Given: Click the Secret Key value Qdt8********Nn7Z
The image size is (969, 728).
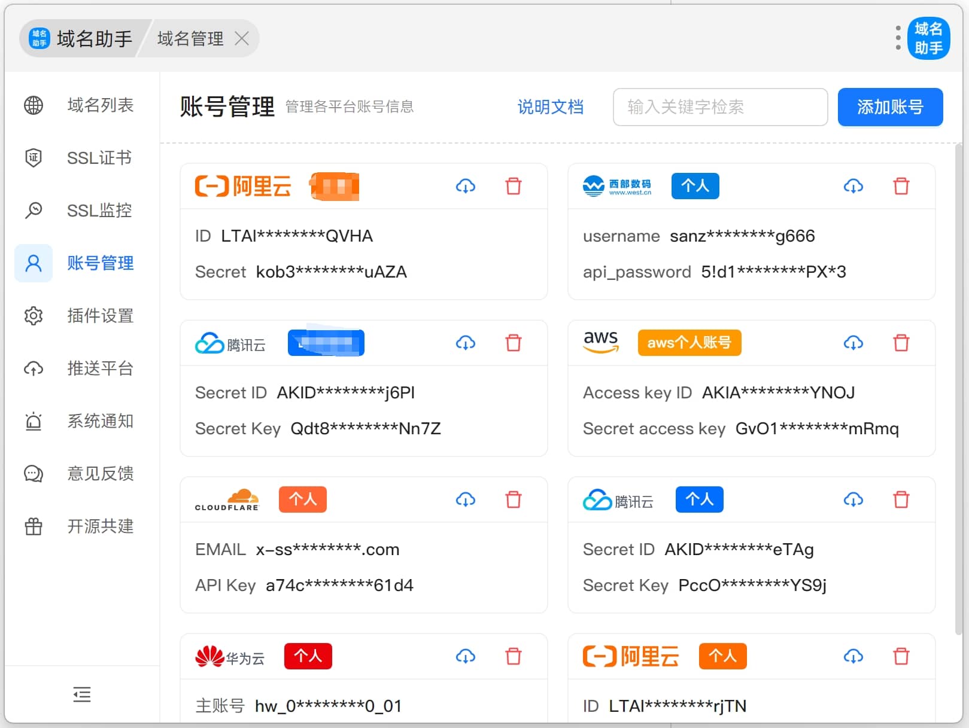Looking at the screenshot, I should click(x=366, y=429).
